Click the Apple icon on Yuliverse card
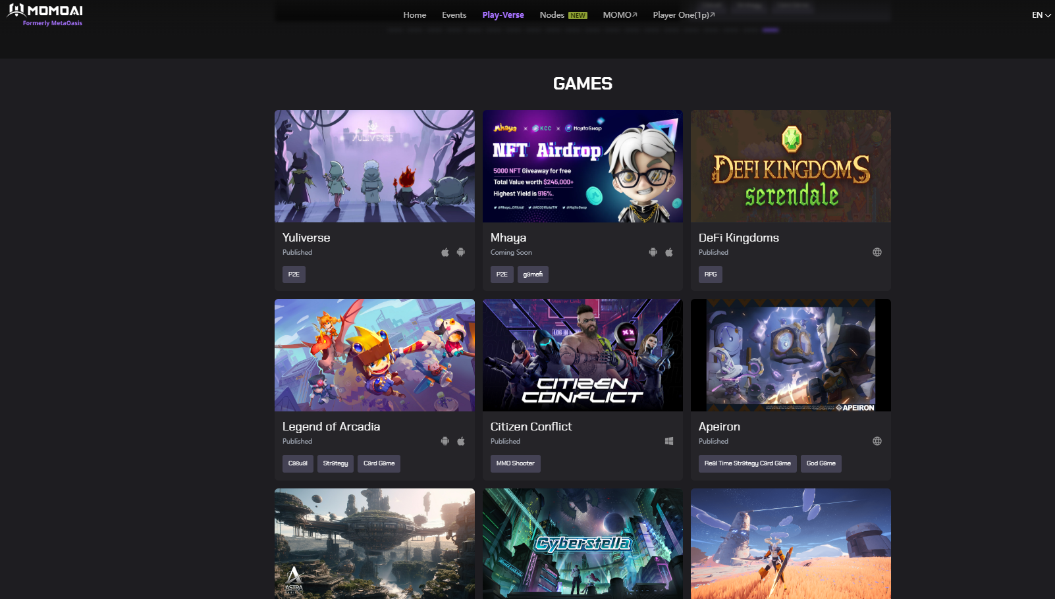1055x599 pixels. click(x=445, y=252)
